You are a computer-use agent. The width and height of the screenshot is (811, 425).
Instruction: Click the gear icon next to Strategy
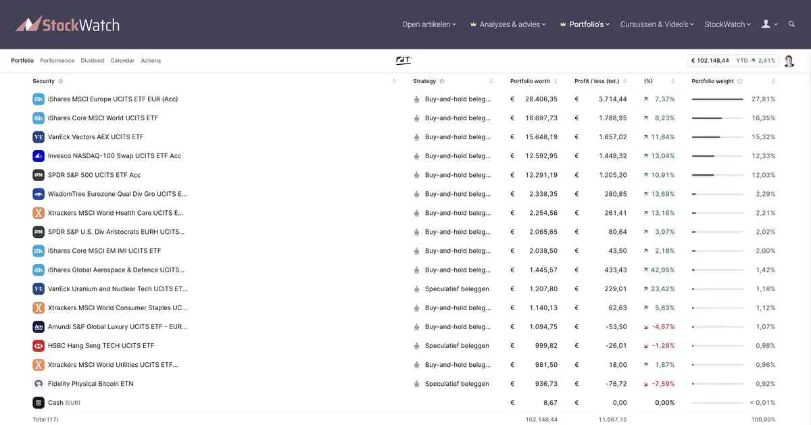click(442, 81)
